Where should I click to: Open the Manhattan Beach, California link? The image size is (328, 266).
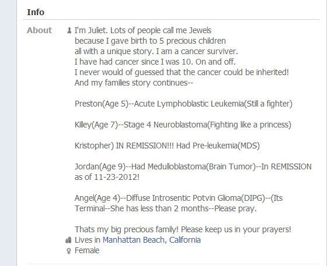152,240
